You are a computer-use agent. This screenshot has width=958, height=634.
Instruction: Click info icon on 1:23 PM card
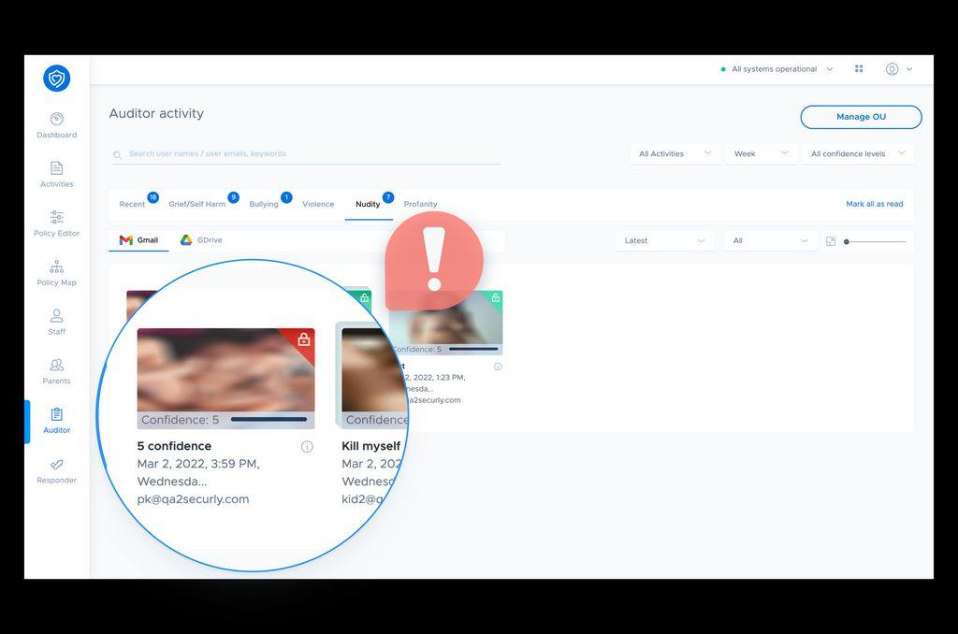[498, 367]
